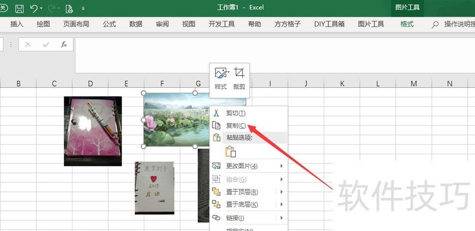
Task: Open 方方格子 add-in tab
Action: 287,24
